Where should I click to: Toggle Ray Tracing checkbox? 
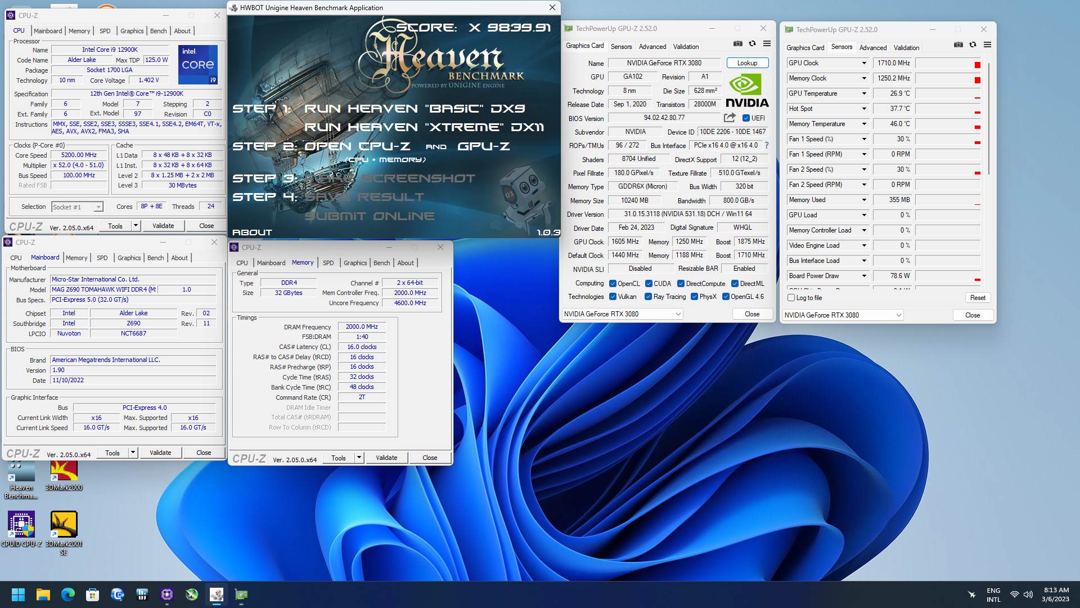(x=648, y=297)
